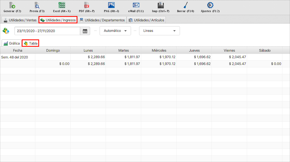The image size is (290, 162).
Task: Export report as PDF
Action: click(x=87, y=5)
